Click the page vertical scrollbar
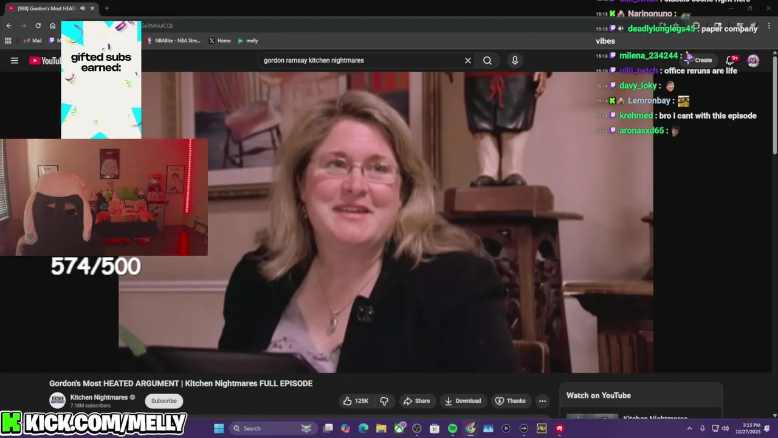The image size is (778, 438). tap(775, 105)
